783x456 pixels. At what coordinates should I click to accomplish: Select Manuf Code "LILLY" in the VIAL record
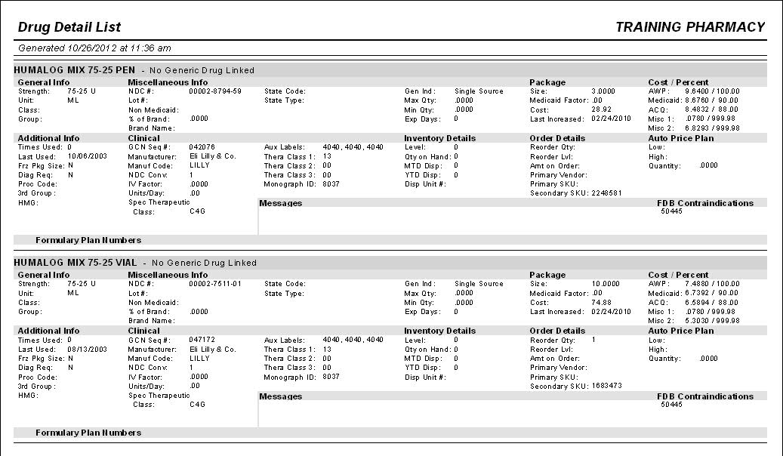click(x=199, y=358)
